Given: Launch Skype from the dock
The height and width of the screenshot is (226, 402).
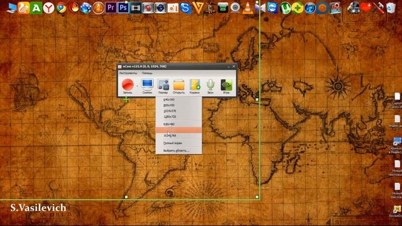Looking at the screenshot, I should coord(185,8).
